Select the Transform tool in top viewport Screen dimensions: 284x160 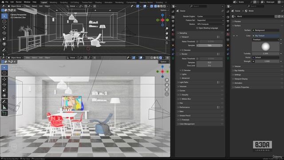[4, 44]
